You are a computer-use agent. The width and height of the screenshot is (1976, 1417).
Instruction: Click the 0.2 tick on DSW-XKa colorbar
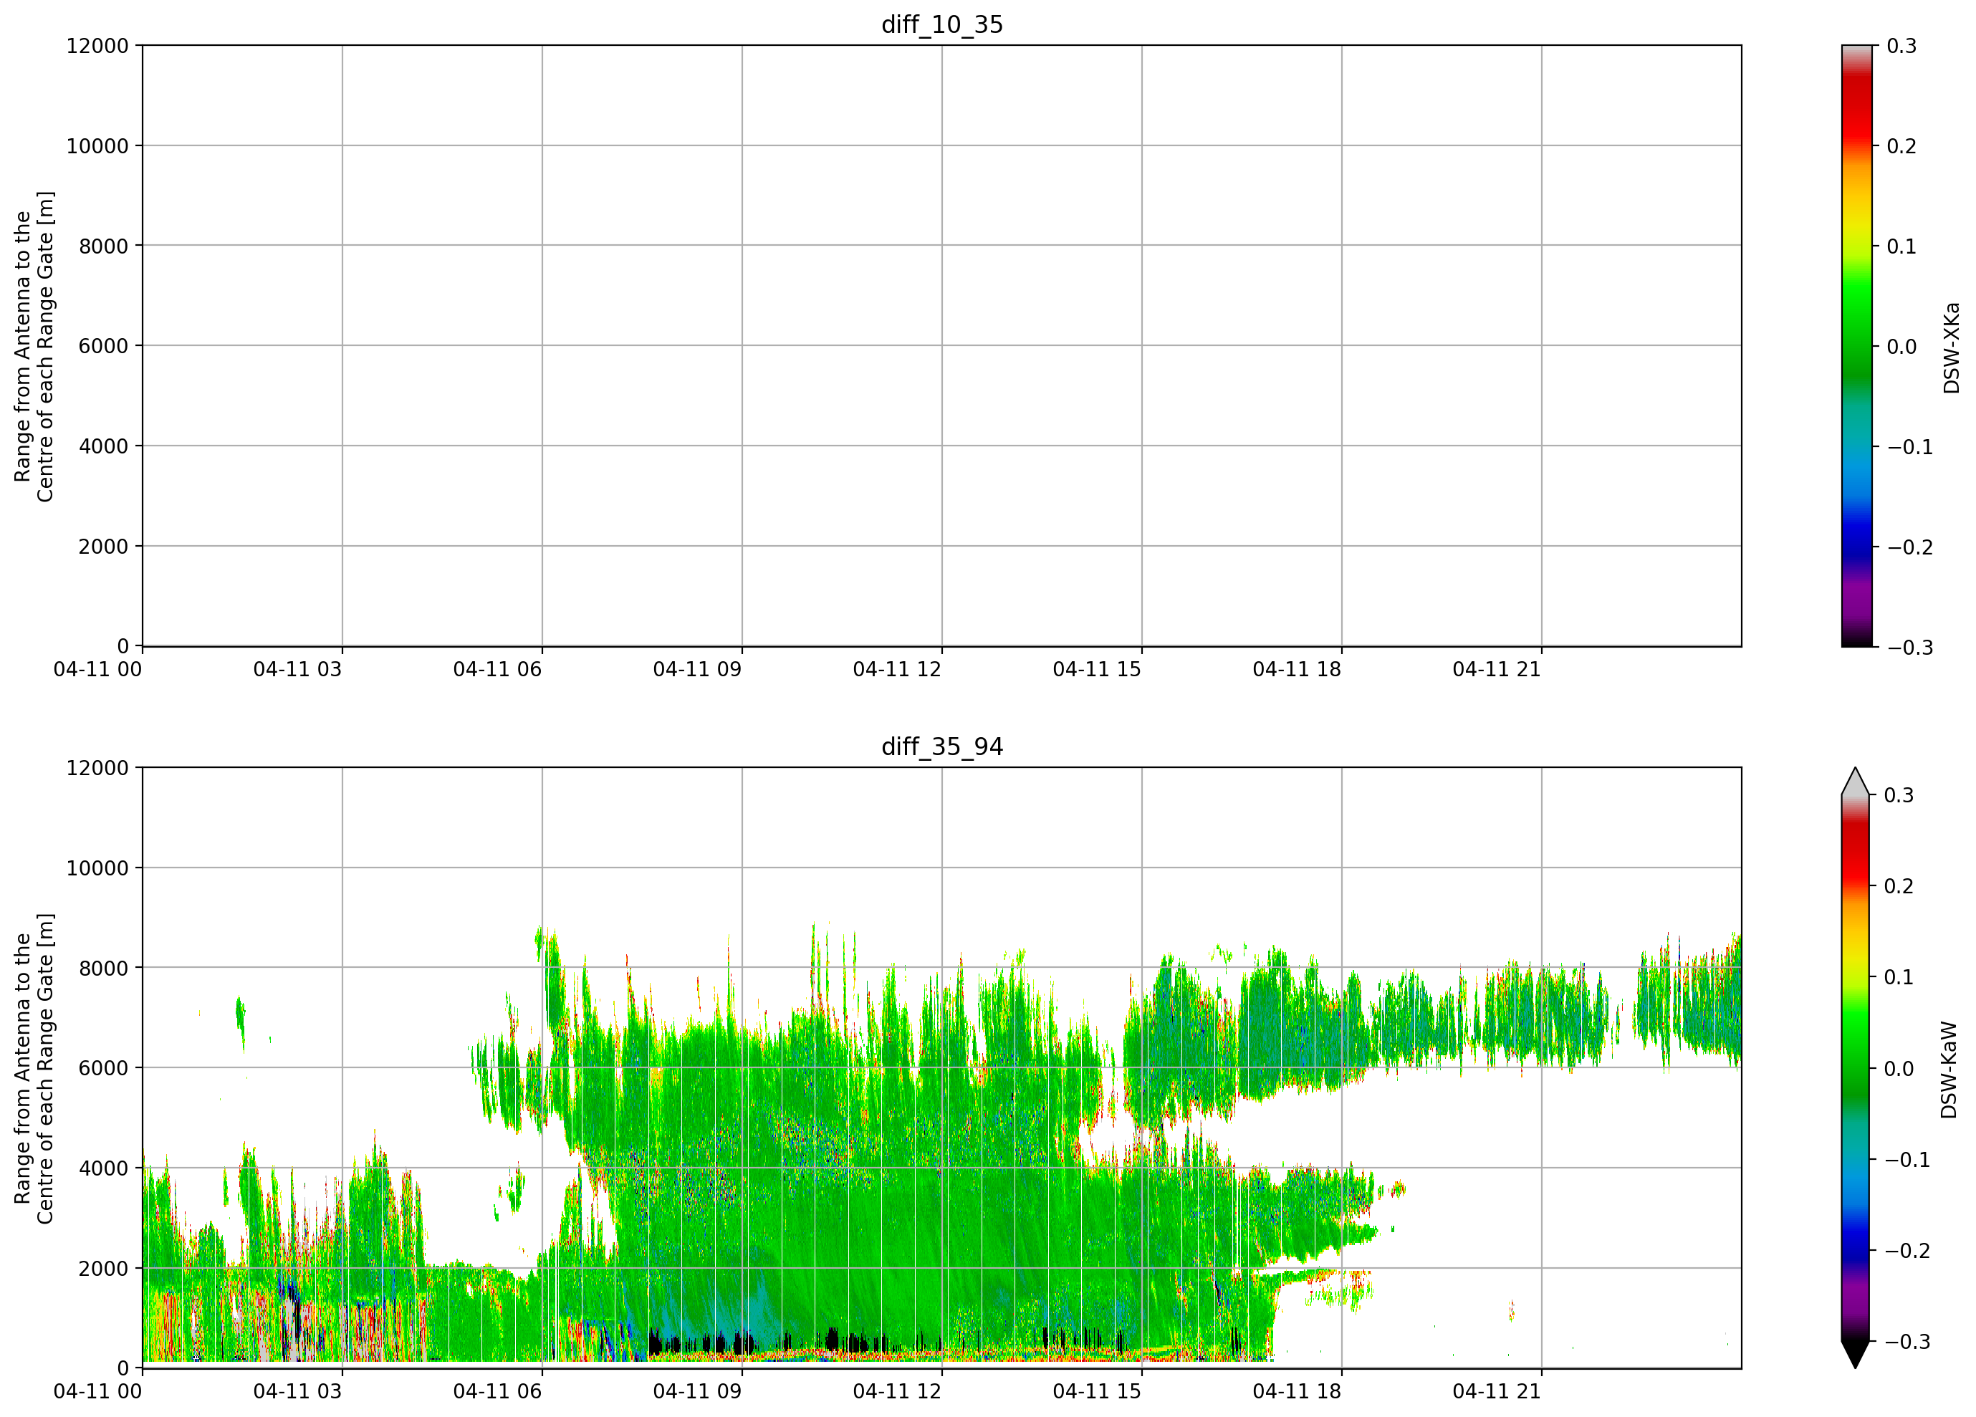coord(1901,146)
